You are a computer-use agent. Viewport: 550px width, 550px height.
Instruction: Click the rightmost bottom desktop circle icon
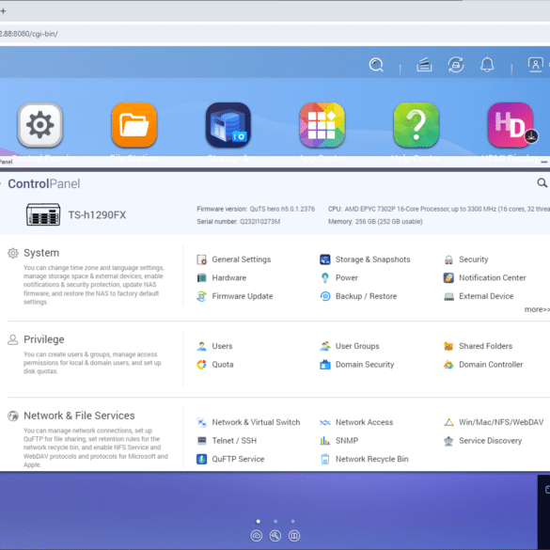(294, 536)
